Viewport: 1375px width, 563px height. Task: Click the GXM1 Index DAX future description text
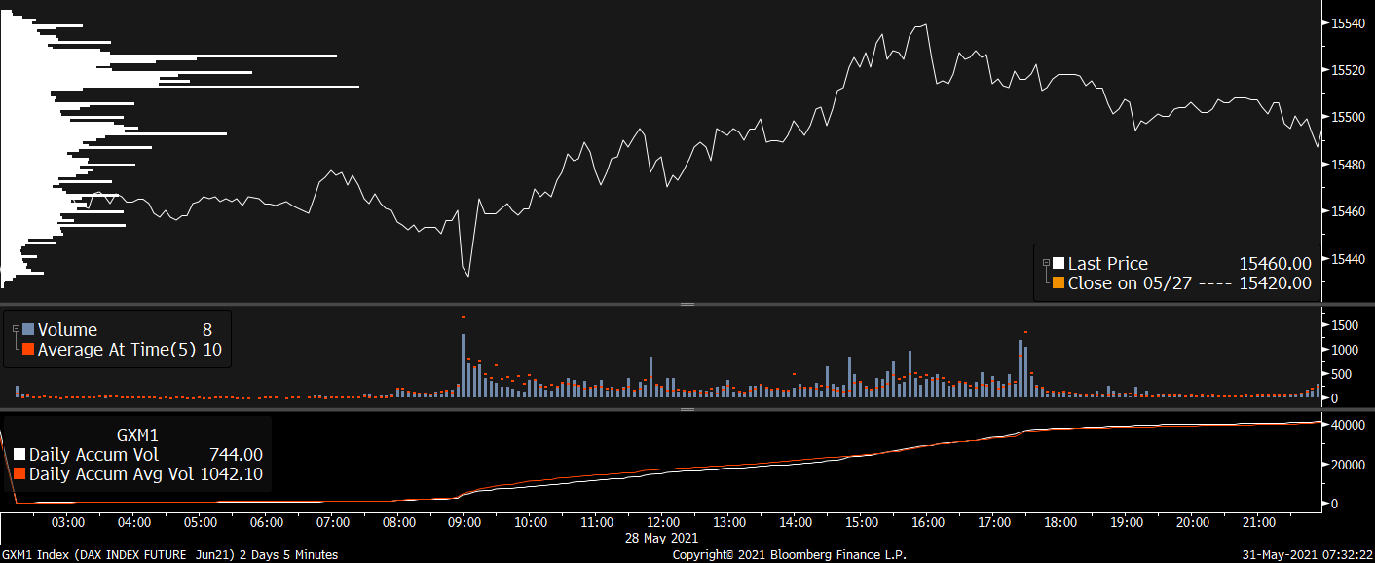pos(169,554)
